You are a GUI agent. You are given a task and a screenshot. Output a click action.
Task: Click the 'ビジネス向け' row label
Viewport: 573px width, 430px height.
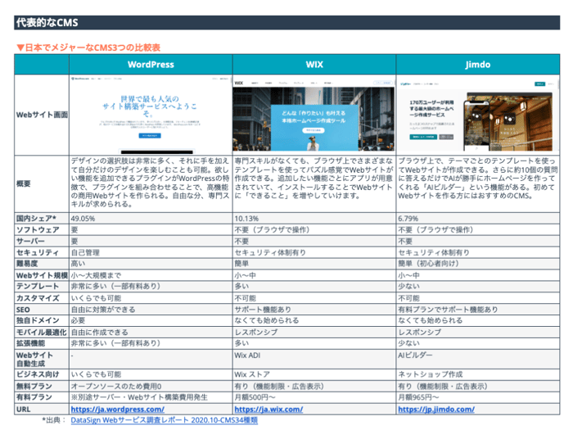click(x=38, y=374)
